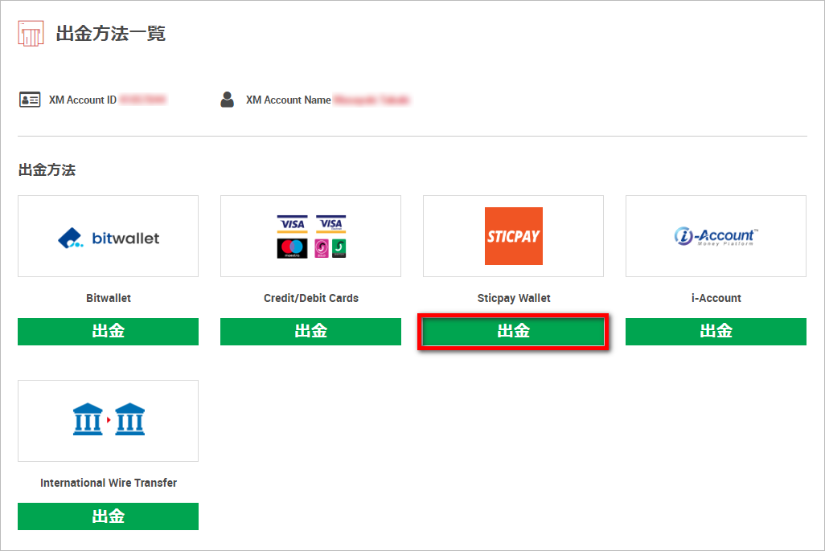Select the bank wire transfer icon

coord(109,419)
